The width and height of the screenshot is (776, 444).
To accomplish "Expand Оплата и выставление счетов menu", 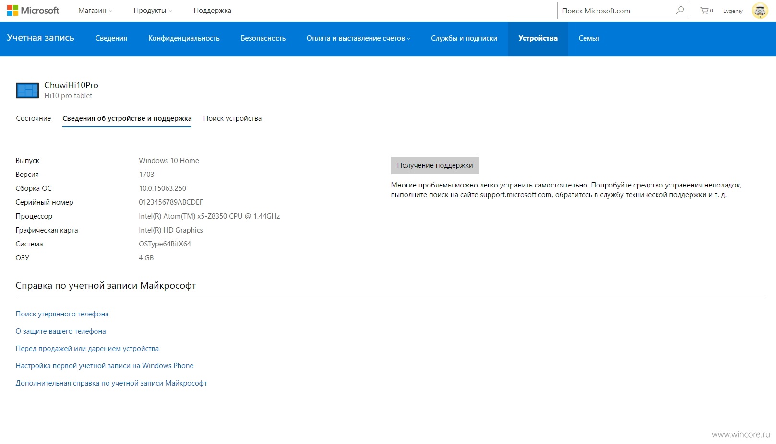I will [358, 38].
